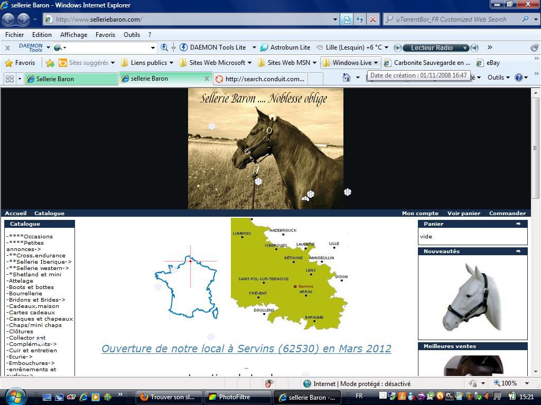The width and height of the screenshot is (541, 405).
Task: Close the active sellerie Baron tab
Action: (207, 79)
